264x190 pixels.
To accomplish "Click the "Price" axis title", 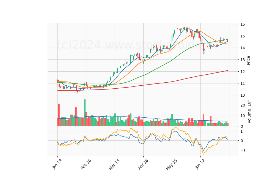I will (x=248, y=60).
